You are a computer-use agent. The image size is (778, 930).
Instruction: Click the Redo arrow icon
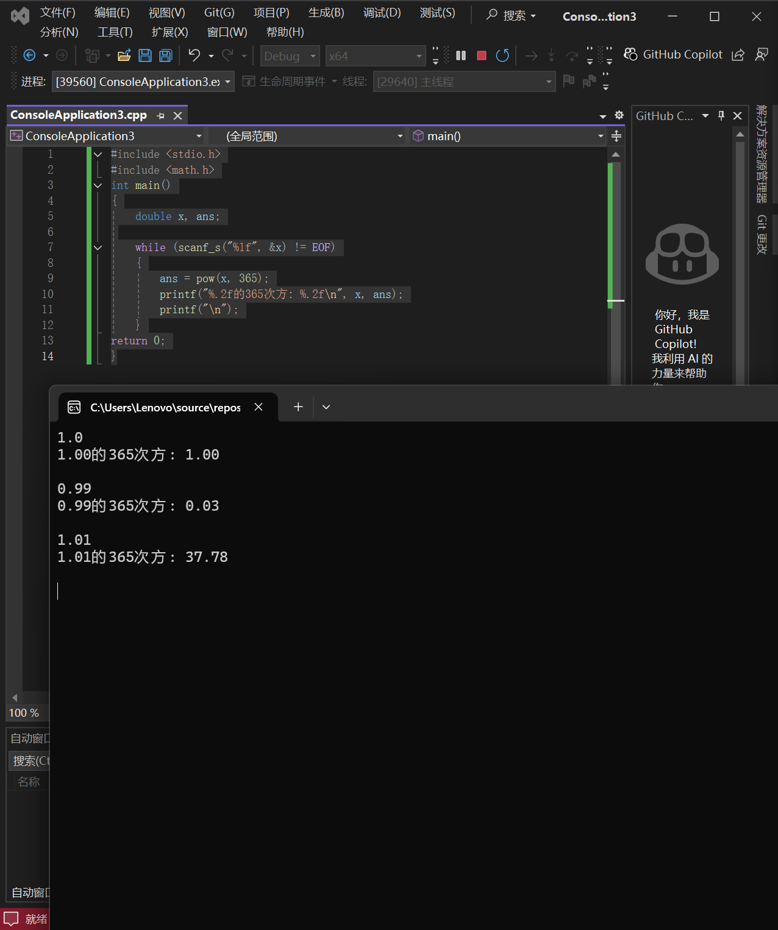pos(228,55)
